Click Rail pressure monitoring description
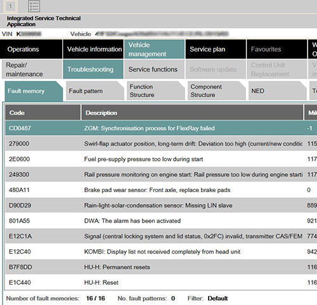The image size is (317, 305). pos(193,174)
